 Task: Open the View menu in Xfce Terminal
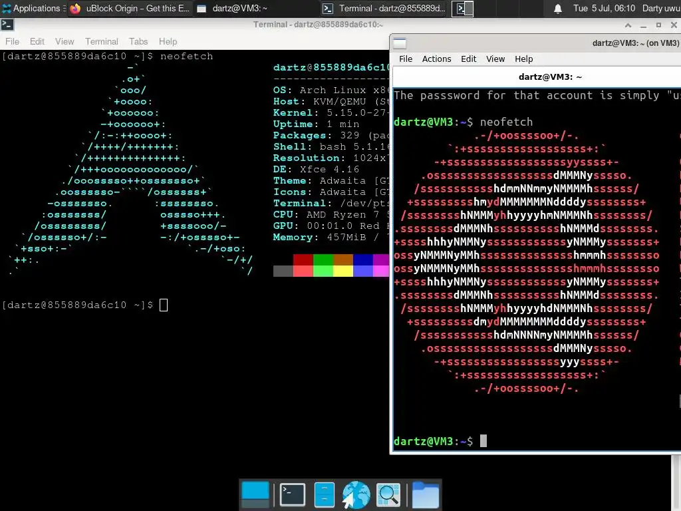pos(65,41)
